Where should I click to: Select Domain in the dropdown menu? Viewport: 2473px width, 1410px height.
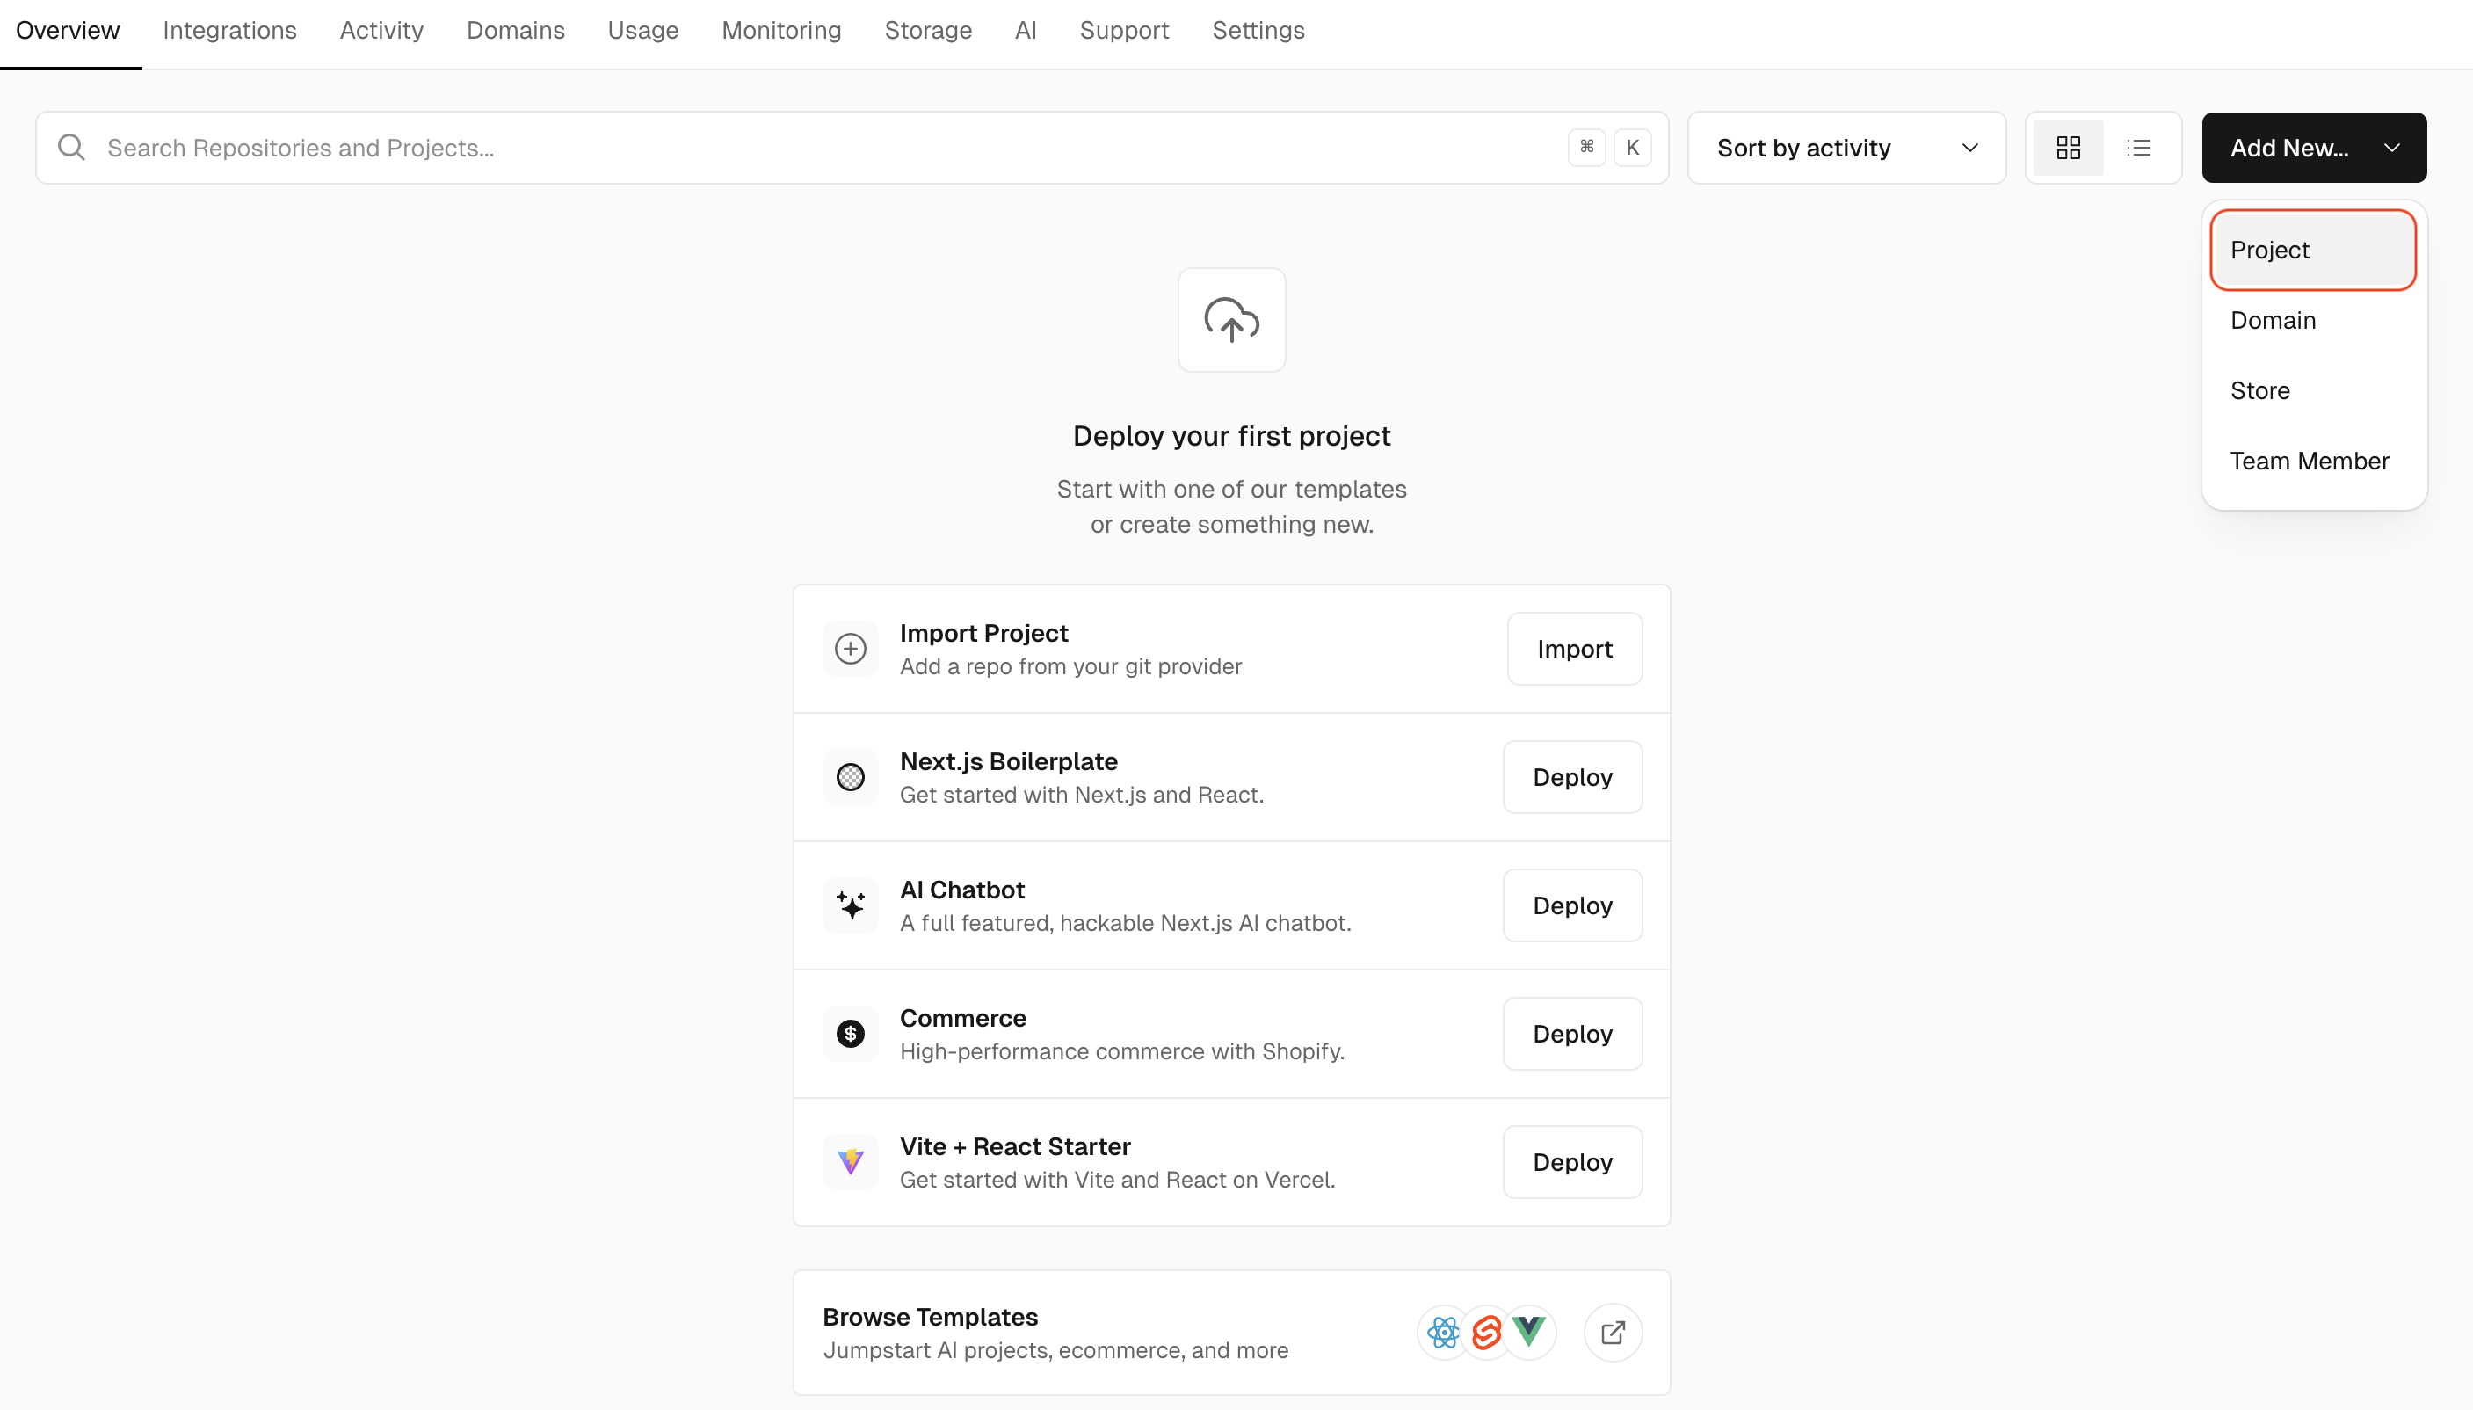pyautogui.click(x=2273, y=321)
